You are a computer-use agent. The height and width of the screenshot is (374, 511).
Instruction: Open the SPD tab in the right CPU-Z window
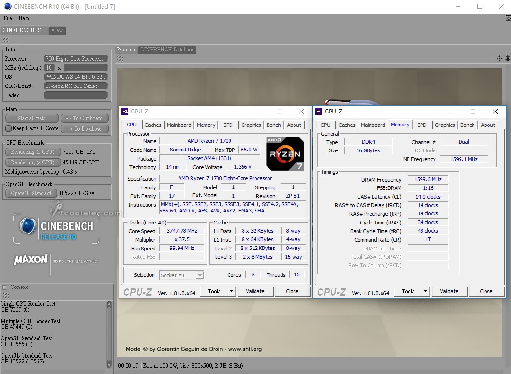pyautogui.click(x=422, y=125)
